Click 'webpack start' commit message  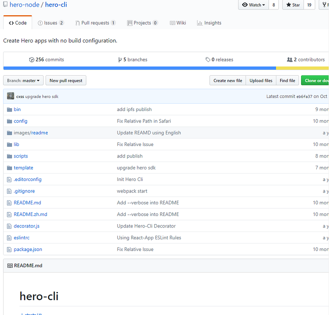point(132,191)
